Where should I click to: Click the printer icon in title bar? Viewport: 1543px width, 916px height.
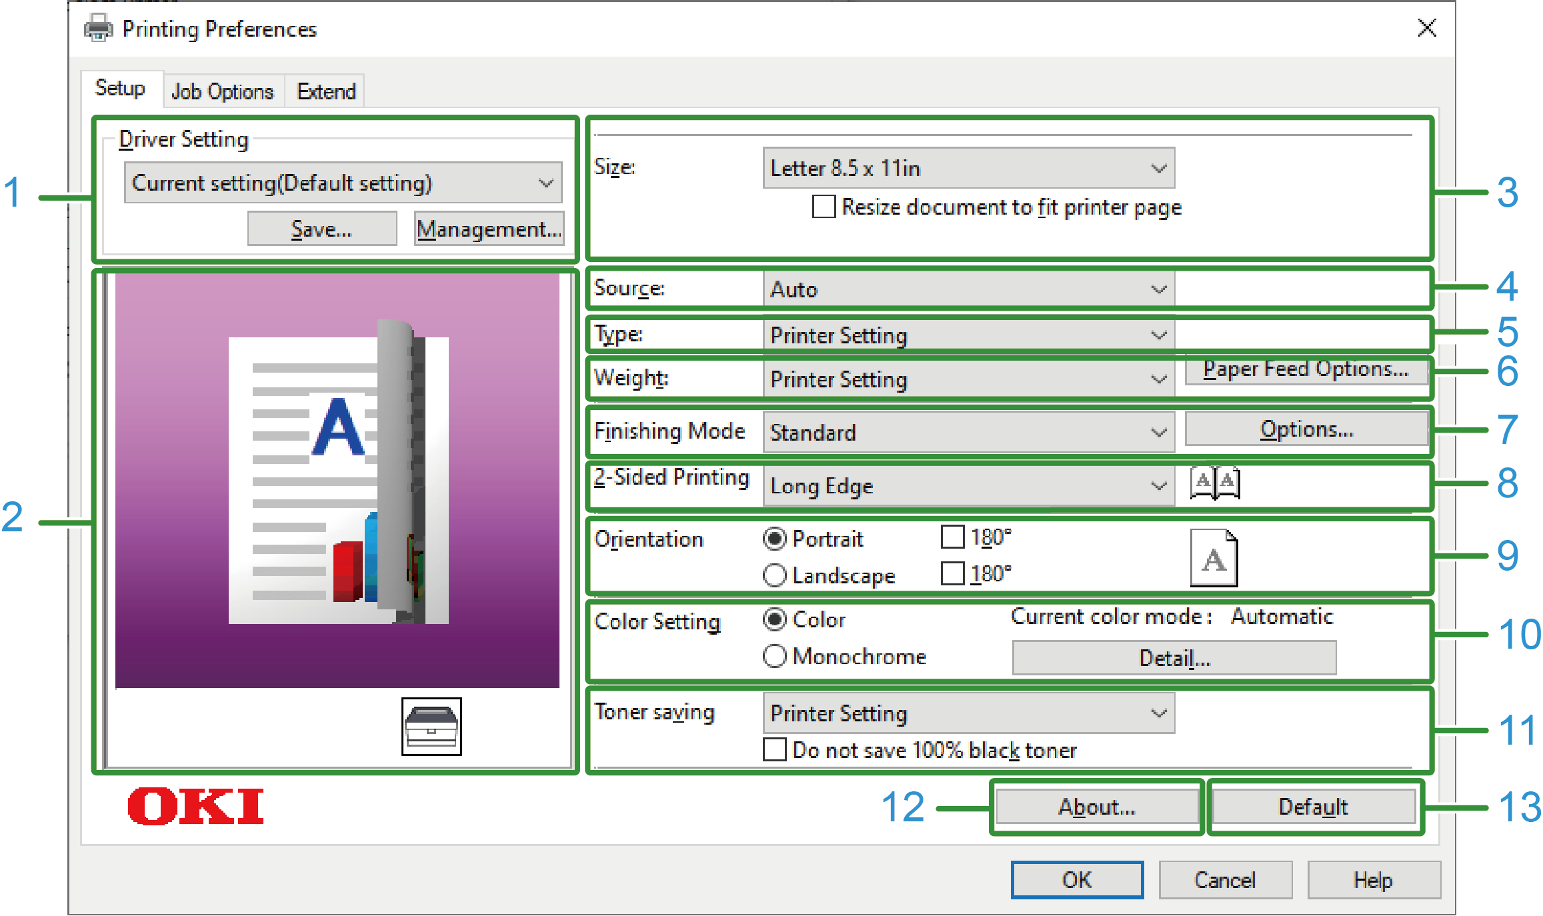tap(99, 29)
